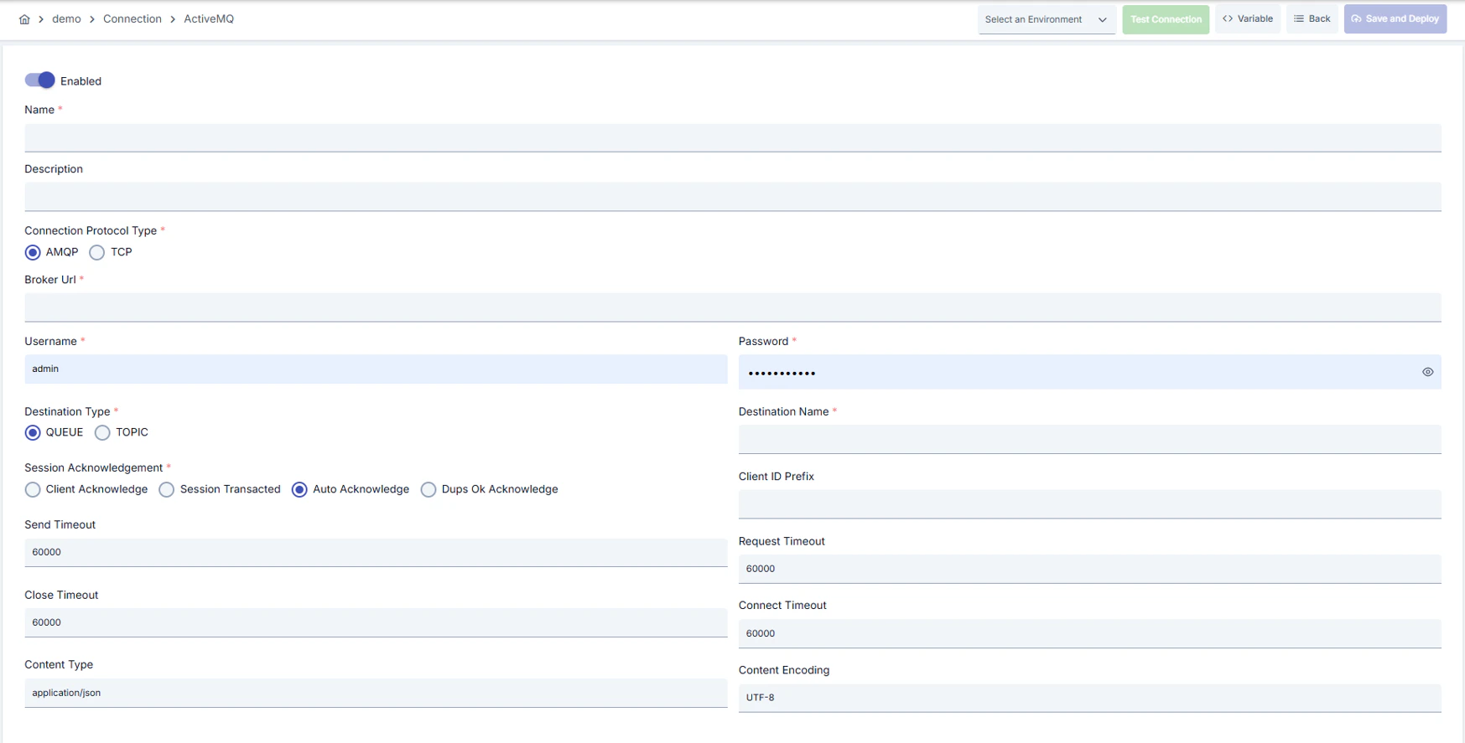Choose TOPIC destination type

(x=102, y=433)
